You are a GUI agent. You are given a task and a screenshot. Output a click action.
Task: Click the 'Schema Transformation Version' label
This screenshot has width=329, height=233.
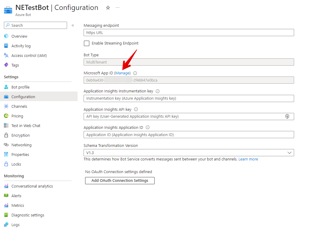point(111,145)
